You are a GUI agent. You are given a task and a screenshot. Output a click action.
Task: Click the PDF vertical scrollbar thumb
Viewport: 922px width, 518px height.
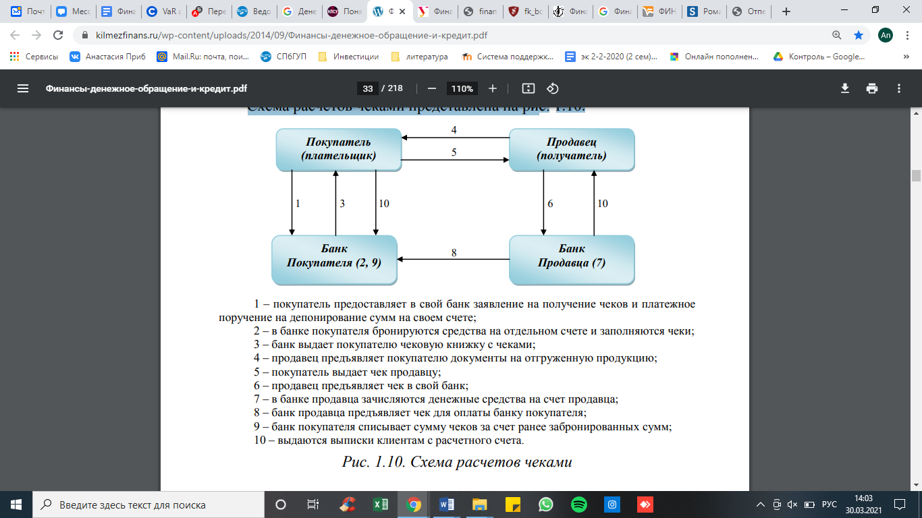pos(916,176)
